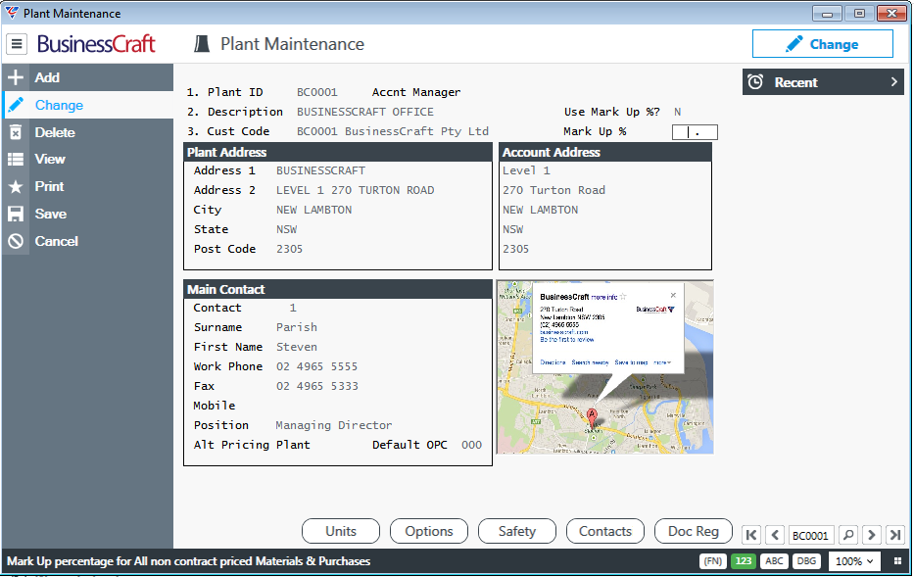
Task: Click the Search nearby link in map
Action: [590, 362]
